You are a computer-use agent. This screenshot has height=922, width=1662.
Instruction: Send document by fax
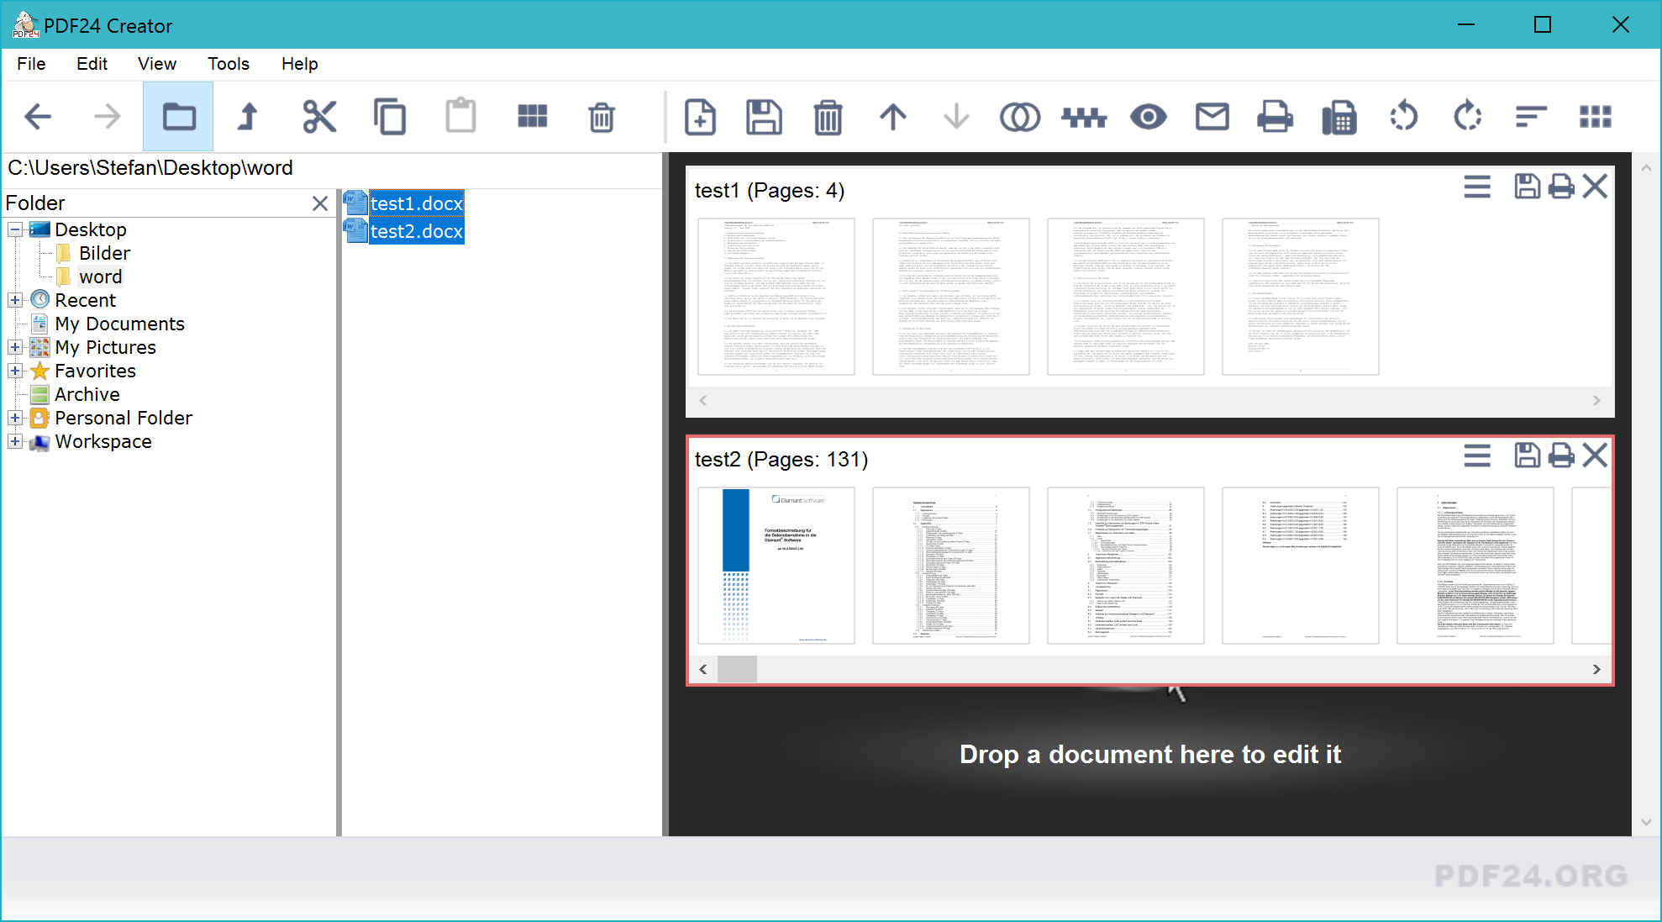click(x=1339, y=117)
